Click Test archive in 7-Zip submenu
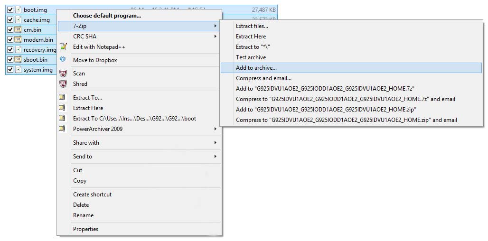Image resolution: width=488 pixels, height=241 pixels. click(x=251, y=57)
